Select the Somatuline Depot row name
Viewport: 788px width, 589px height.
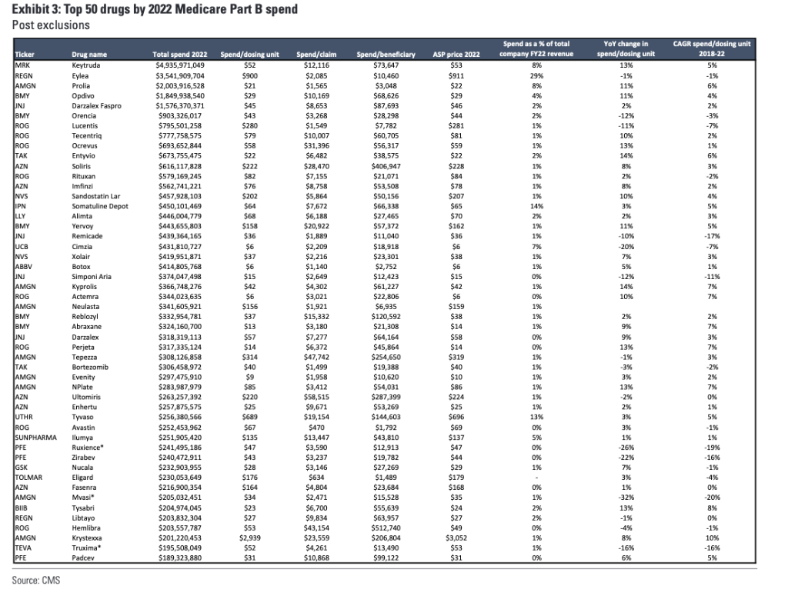[100, 206]
